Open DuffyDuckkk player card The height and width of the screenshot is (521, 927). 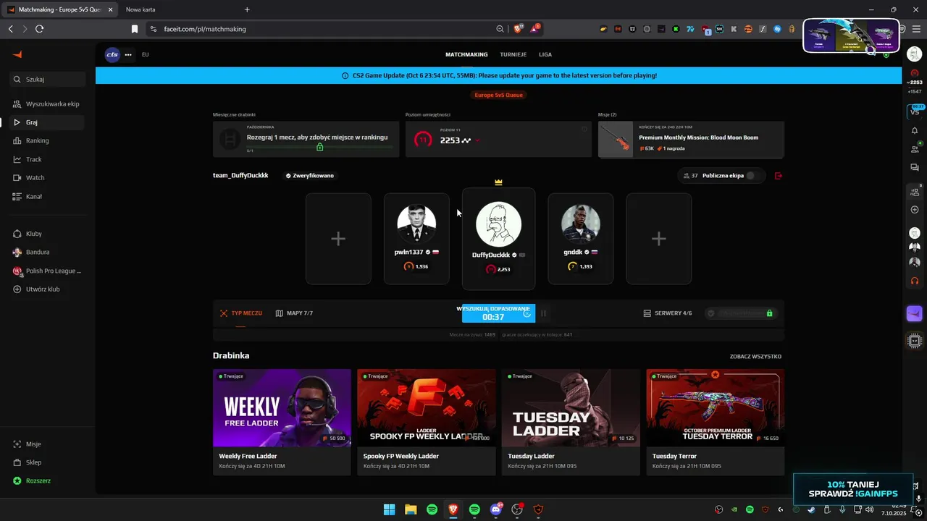coord(498,239)
